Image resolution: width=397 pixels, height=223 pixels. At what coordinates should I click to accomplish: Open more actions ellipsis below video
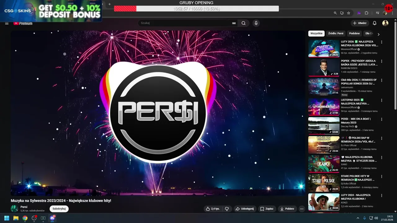301,209
